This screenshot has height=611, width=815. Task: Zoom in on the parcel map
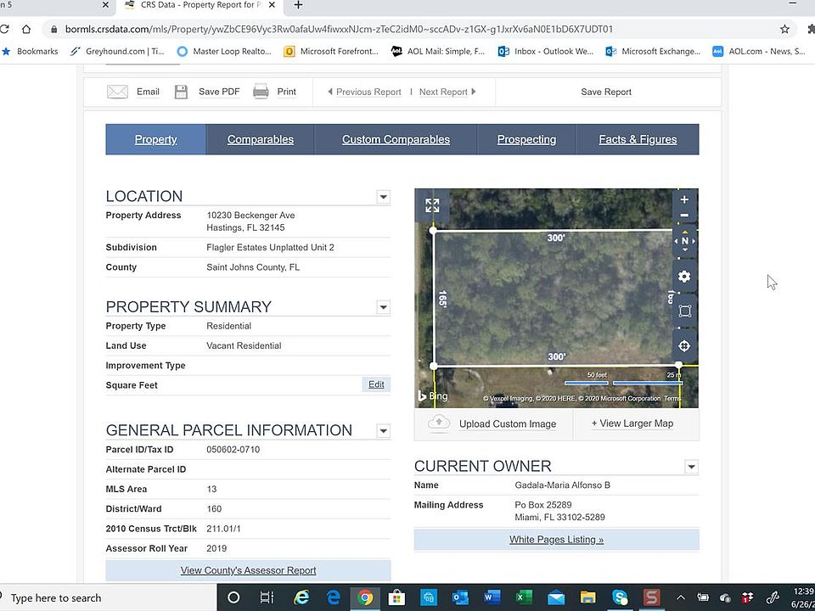pos(684,199)
